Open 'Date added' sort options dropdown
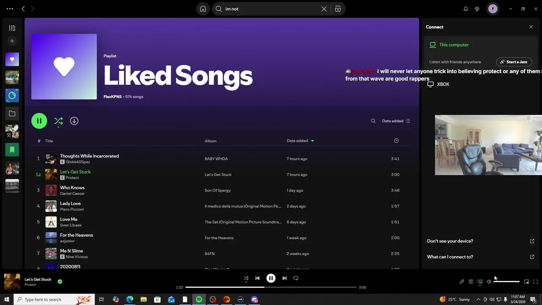This screenshot has width=542, height=305. pos(396,121)
